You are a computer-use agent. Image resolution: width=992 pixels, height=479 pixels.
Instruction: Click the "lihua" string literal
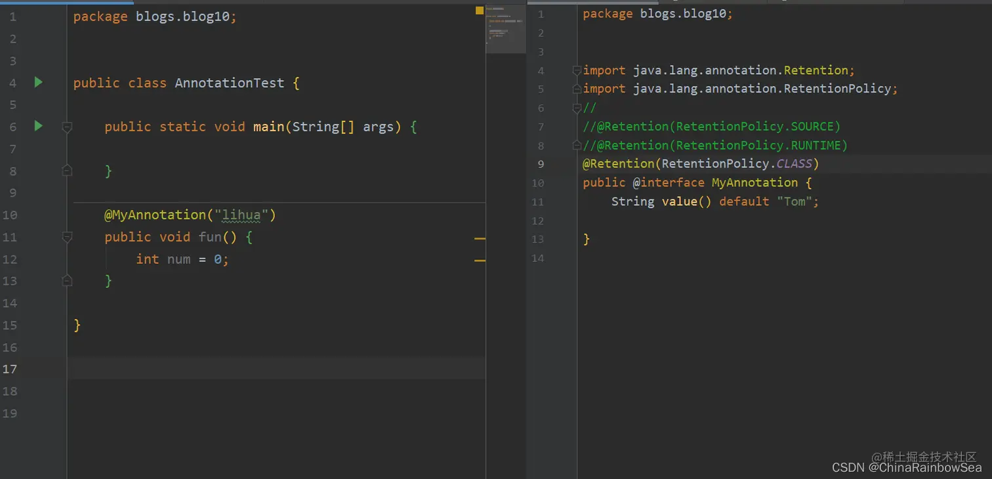[x=241, y=215]
